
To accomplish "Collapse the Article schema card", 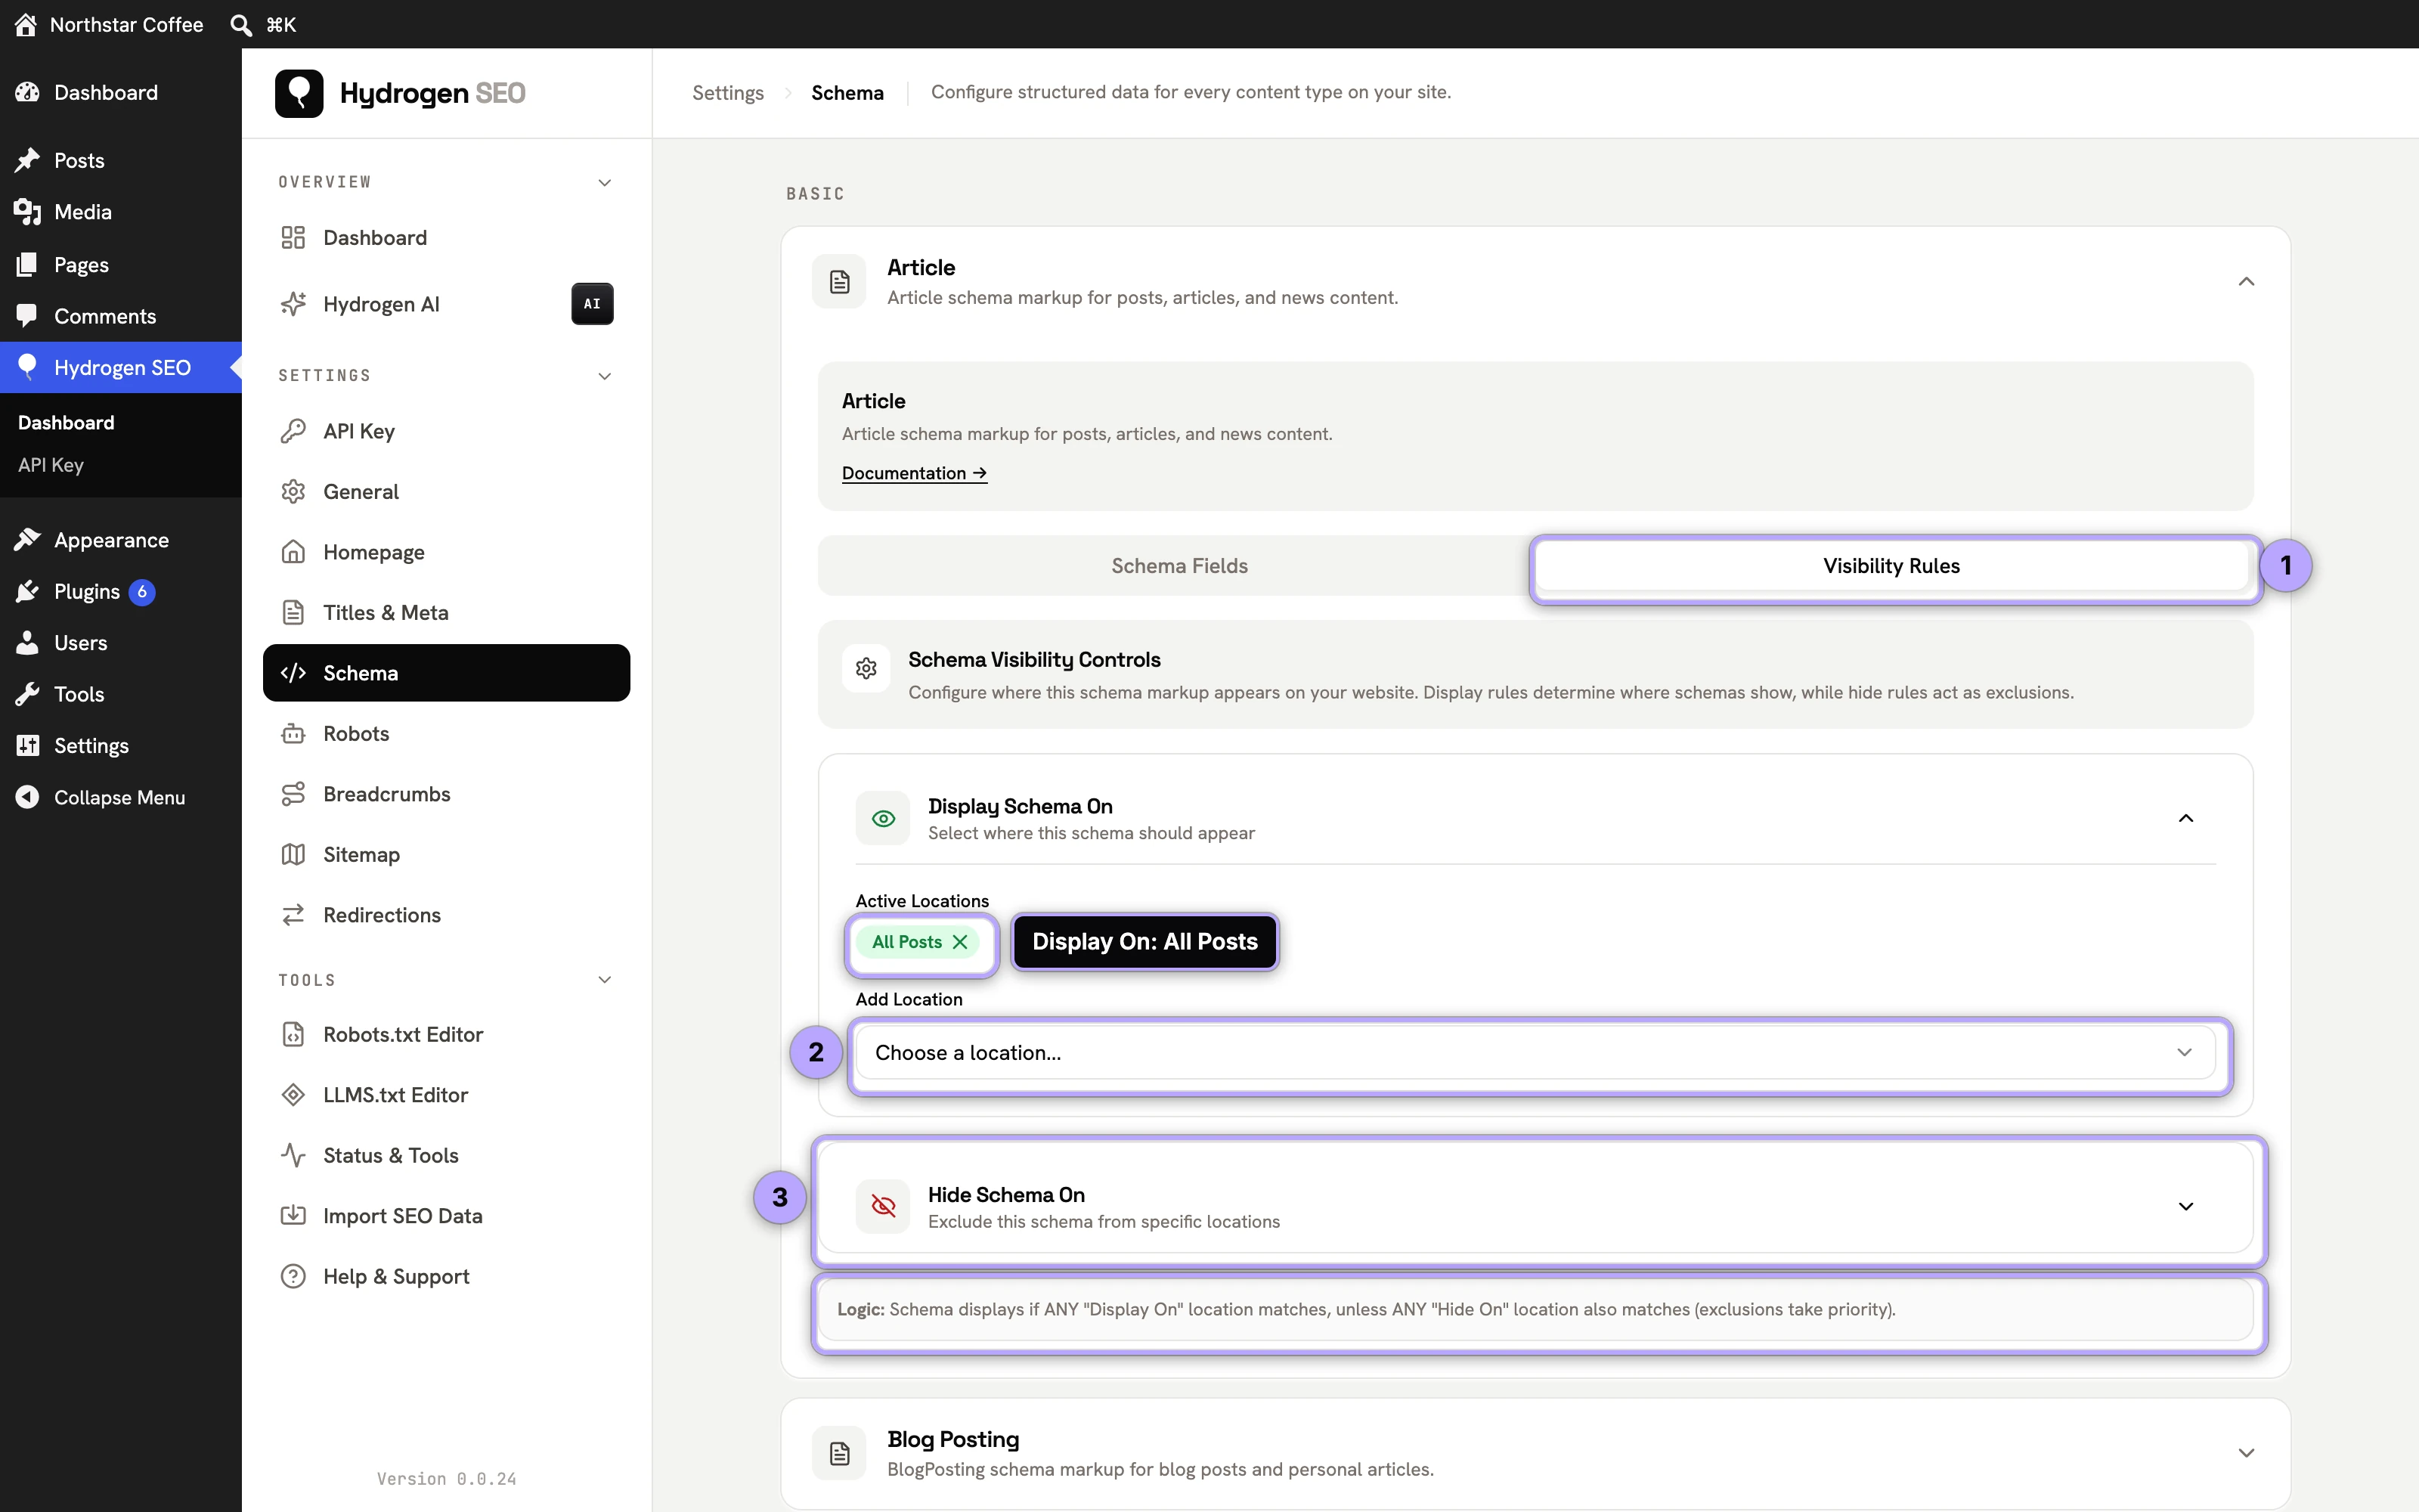I will (x=2246, y=282).
